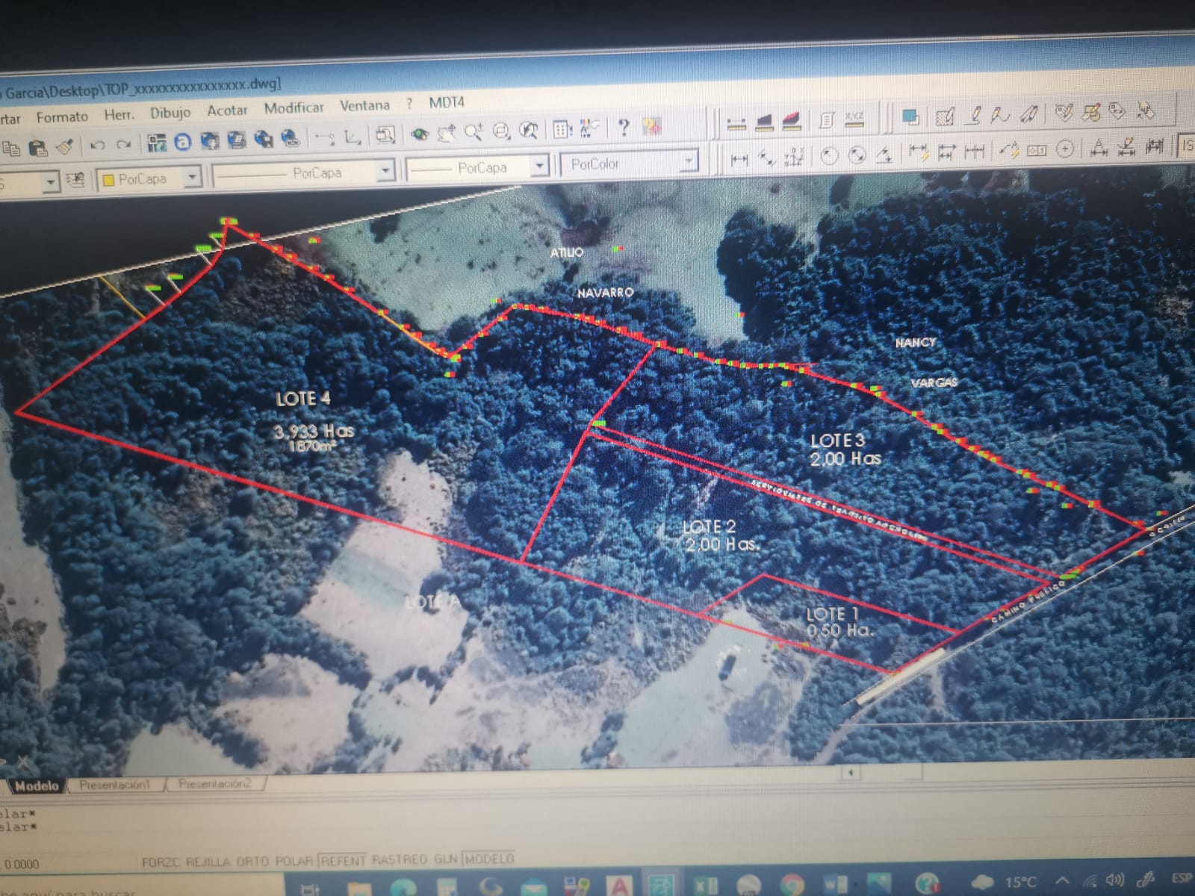This screenshot has height=896, width=1195.
Task: Toggle REFENT object snap
Action: pyautogui.click(x=342, y=860)
